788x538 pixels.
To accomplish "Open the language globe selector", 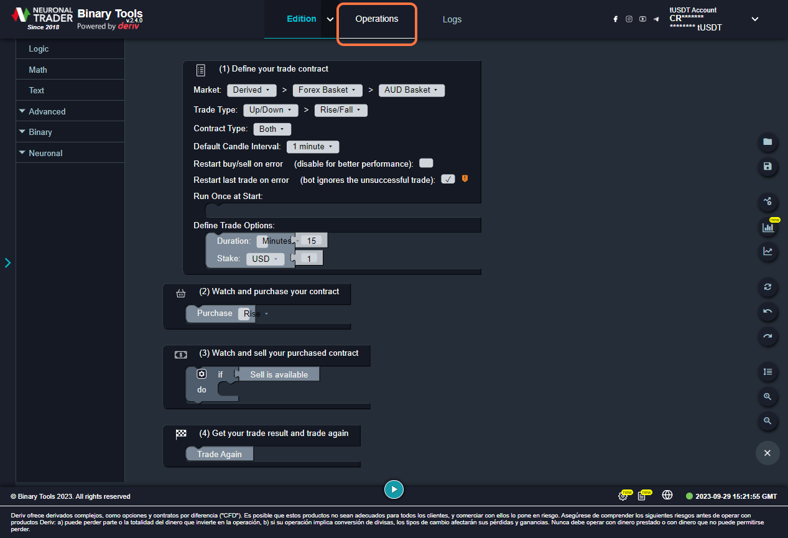I will 667,495.
